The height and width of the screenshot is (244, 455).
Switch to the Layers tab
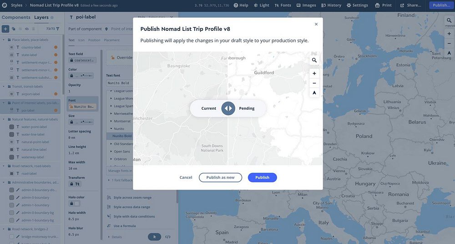point(41,17)
